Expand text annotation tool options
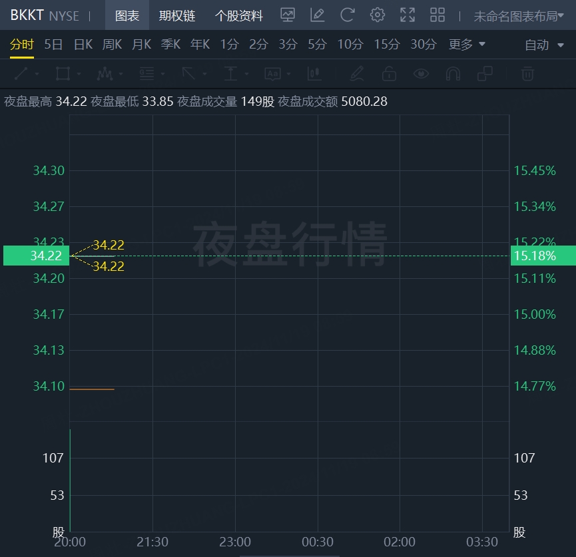The image size is (576, 557). point(289,74)
